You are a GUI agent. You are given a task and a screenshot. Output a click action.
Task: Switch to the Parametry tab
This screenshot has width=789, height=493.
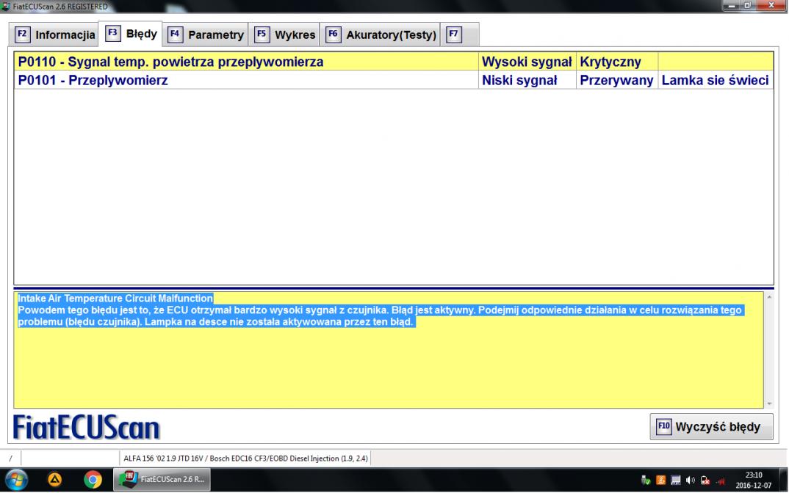click(x=205, y=34)
